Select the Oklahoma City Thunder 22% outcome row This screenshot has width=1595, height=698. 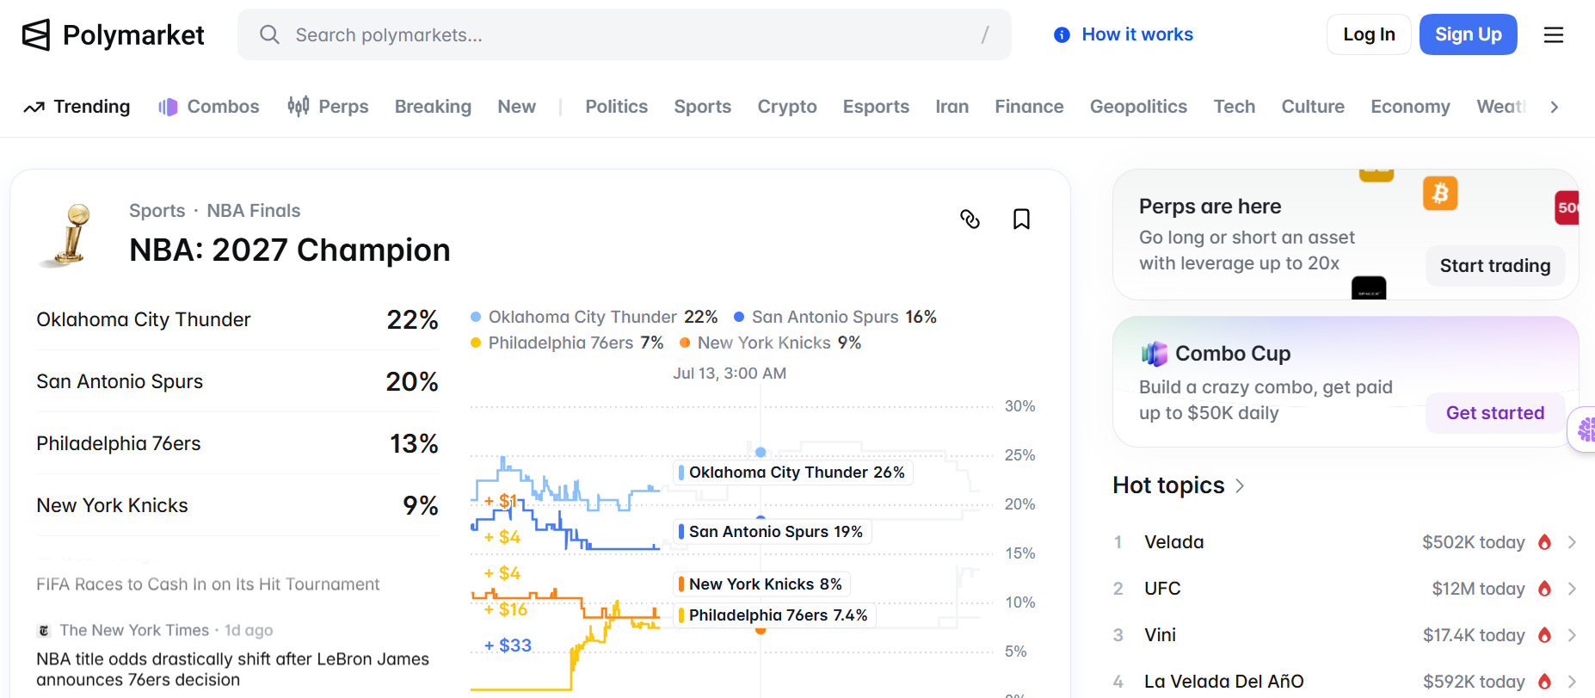237,319
